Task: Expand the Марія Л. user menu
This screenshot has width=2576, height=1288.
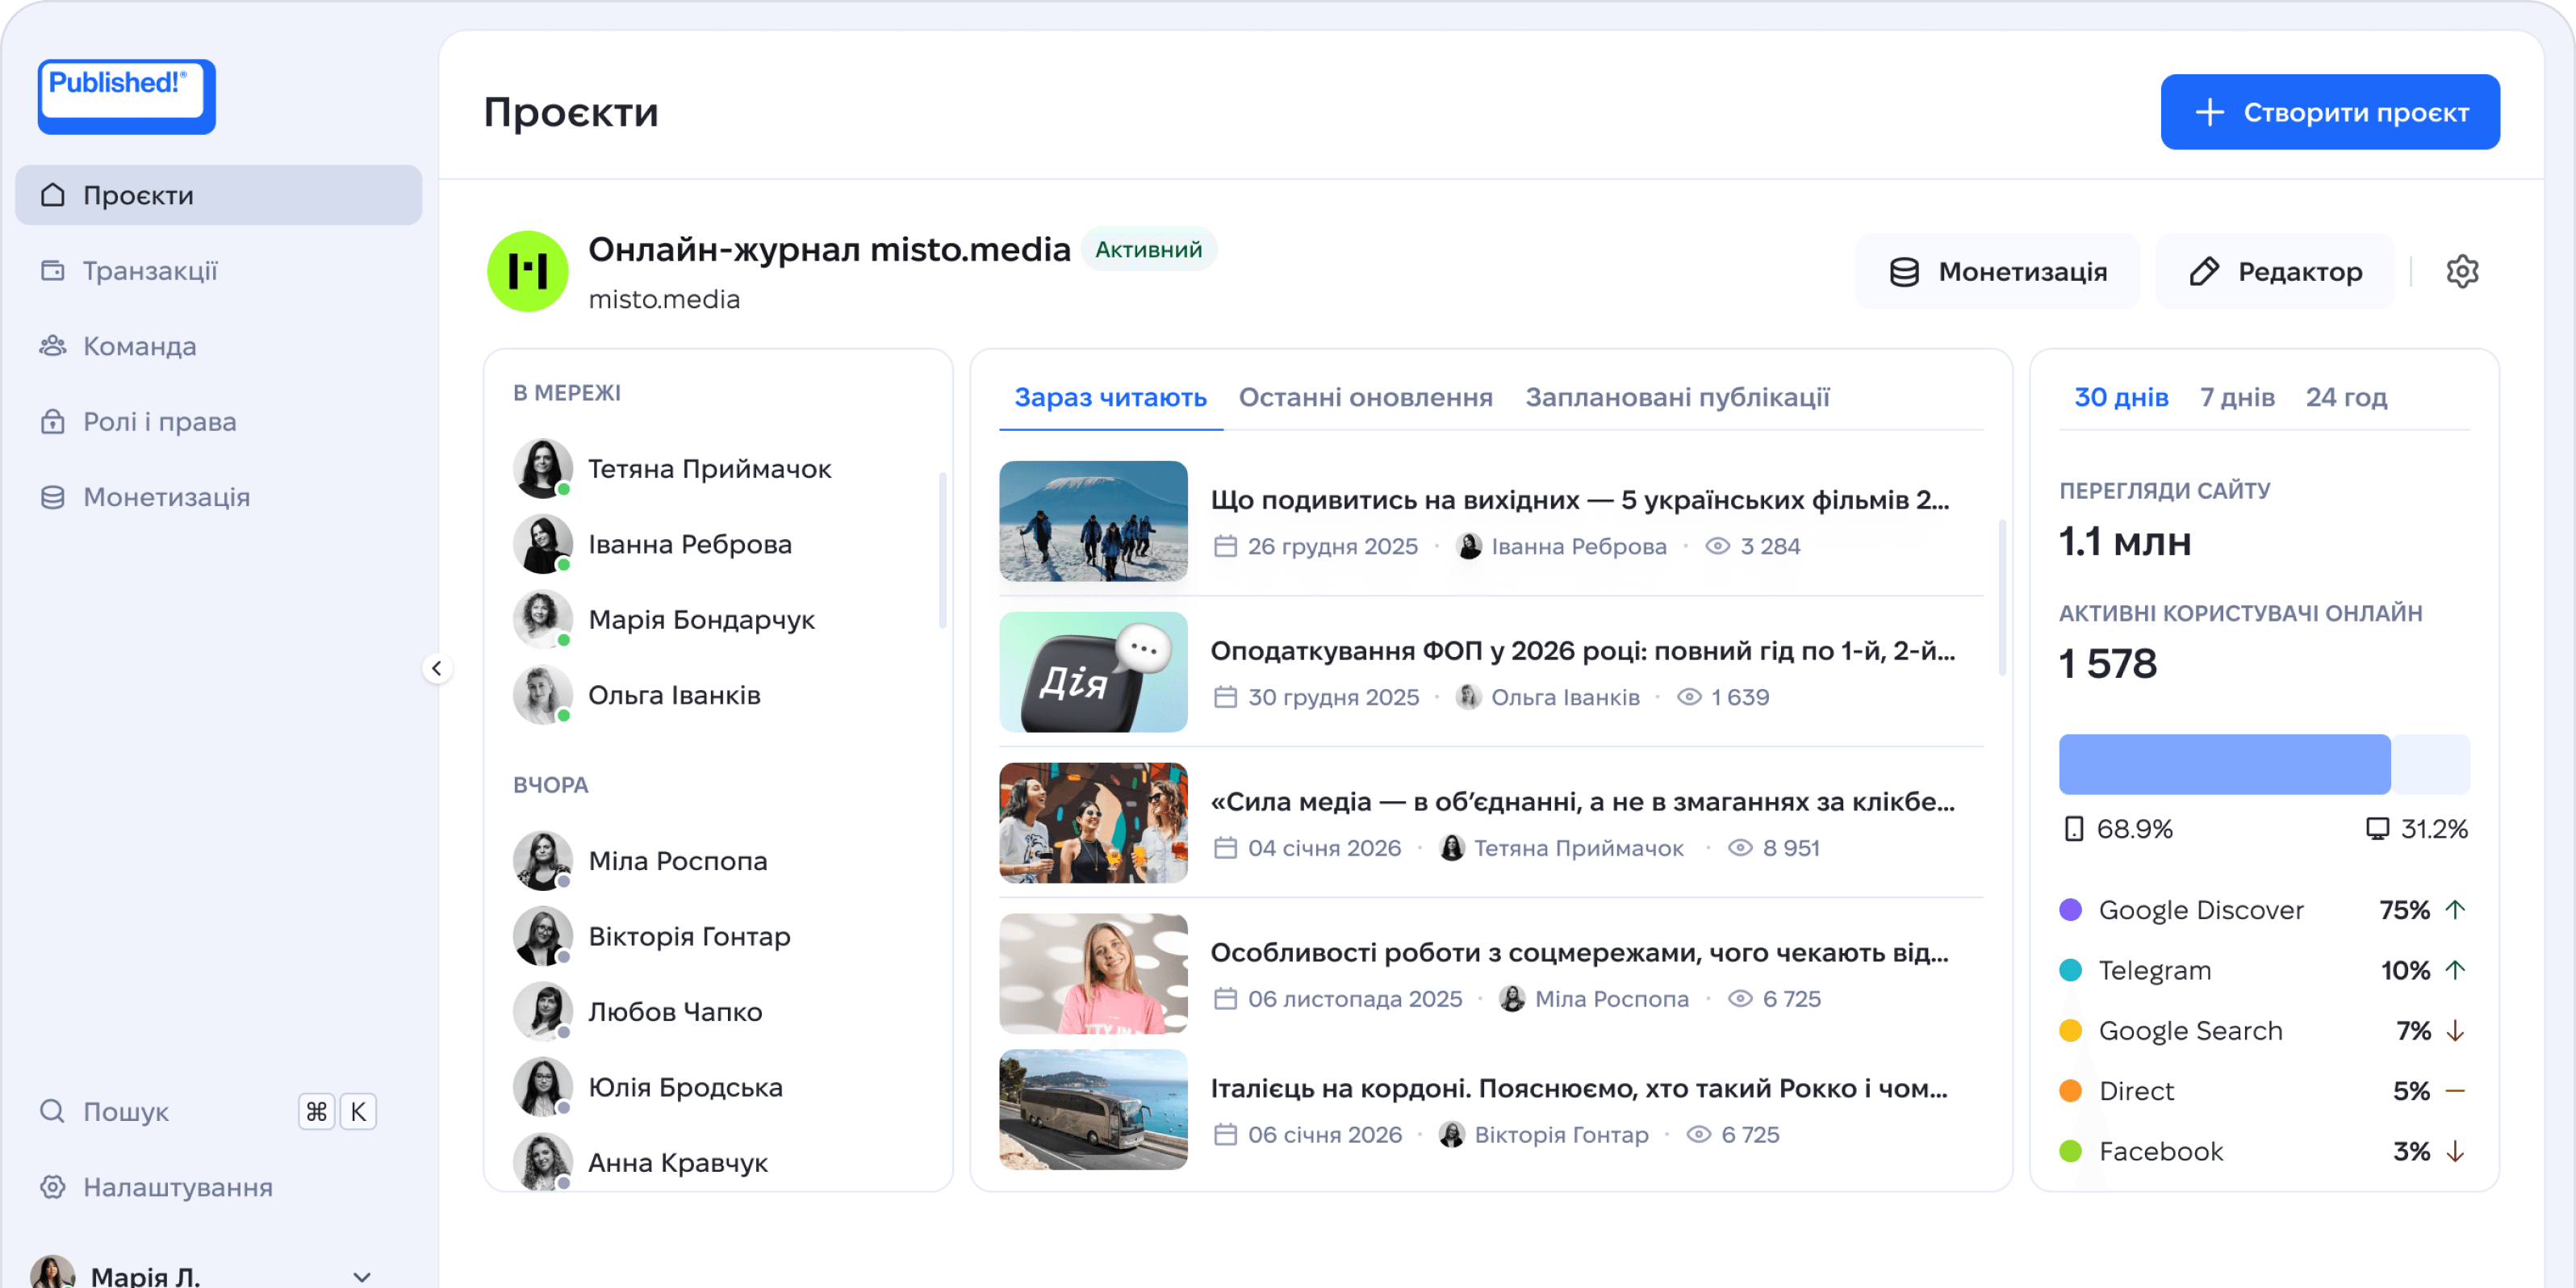Action: pos(362,1276)
